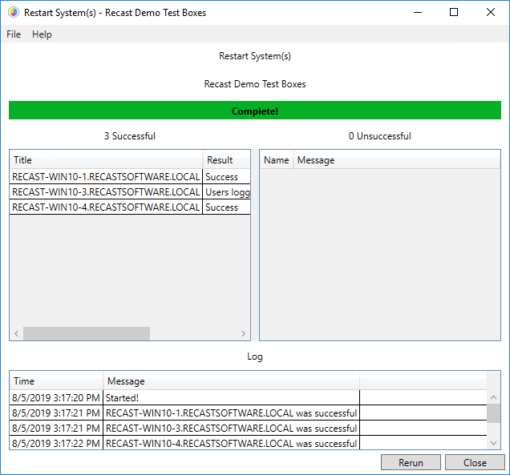
Task: Select log message 'RECAST-WIN10-1.RECASTSOFTWARE.LOCAL was successful'
Action: tap(231, 413)
